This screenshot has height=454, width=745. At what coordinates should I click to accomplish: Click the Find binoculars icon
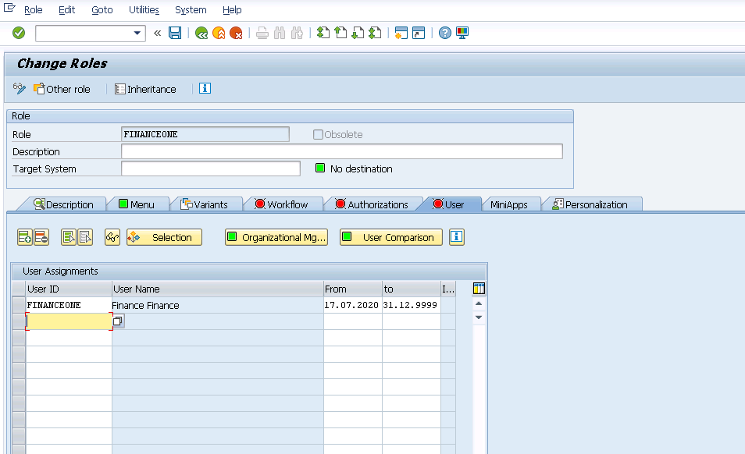tap(279, 33)
